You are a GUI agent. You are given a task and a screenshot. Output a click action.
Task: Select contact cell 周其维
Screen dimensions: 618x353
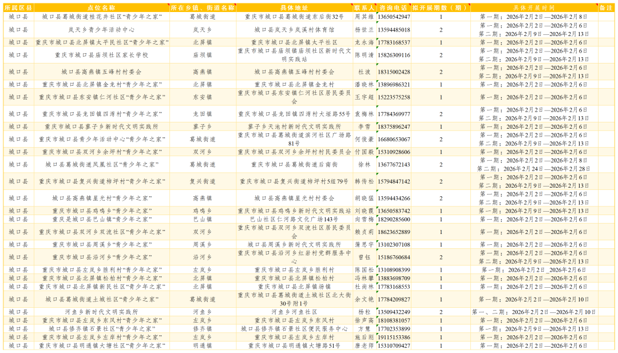tap(365, 17)
